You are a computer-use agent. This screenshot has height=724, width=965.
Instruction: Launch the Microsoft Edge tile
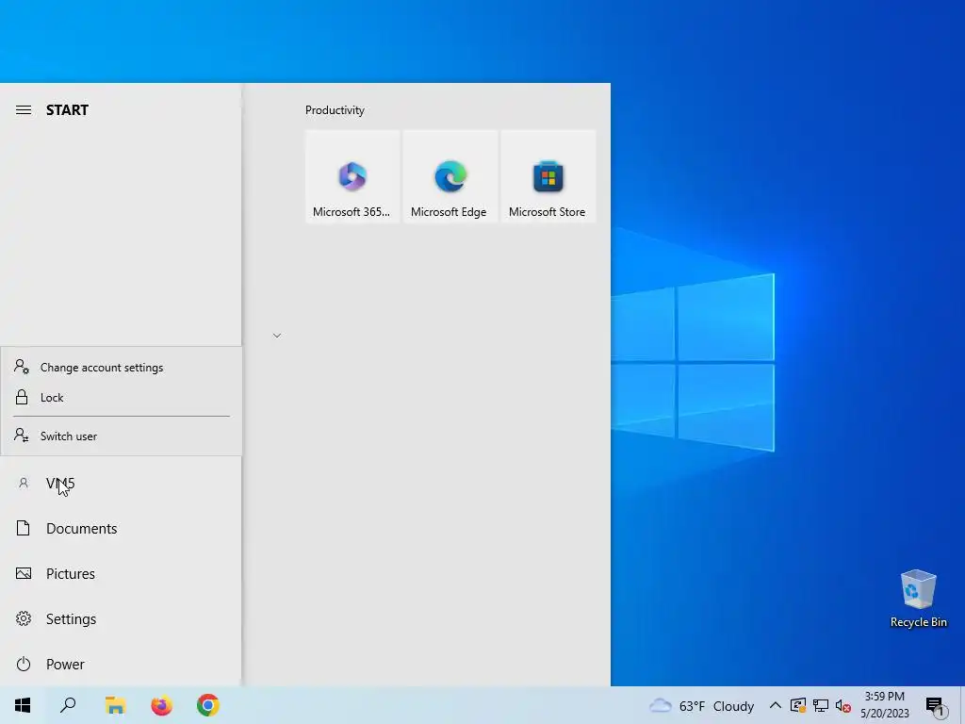pyautogui.click(x=450, y=176)
